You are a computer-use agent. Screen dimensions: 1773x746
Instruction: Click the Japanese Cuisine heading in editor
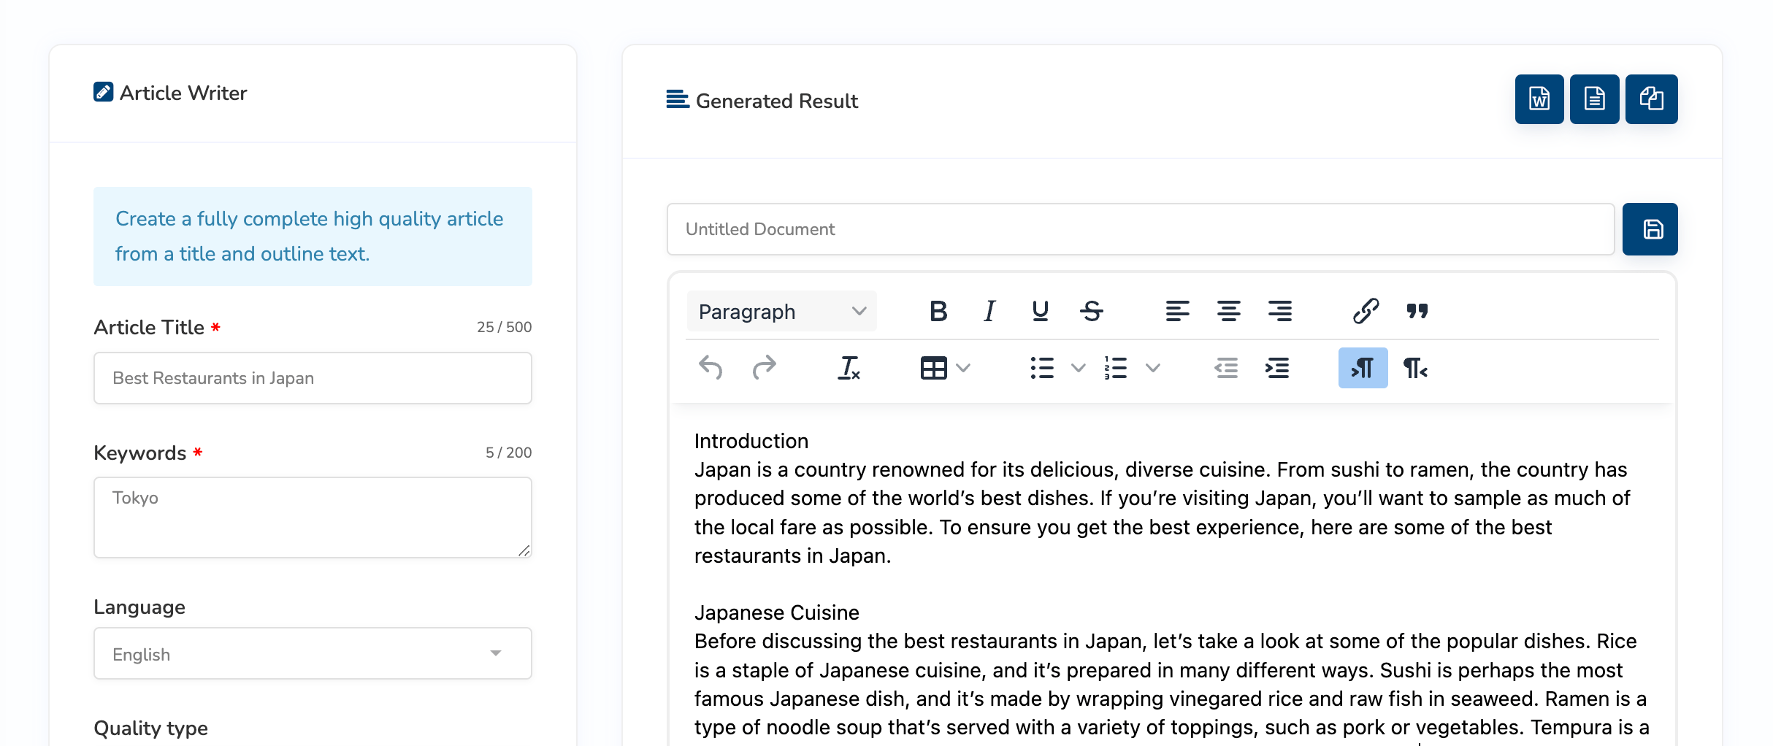point(777,612)
